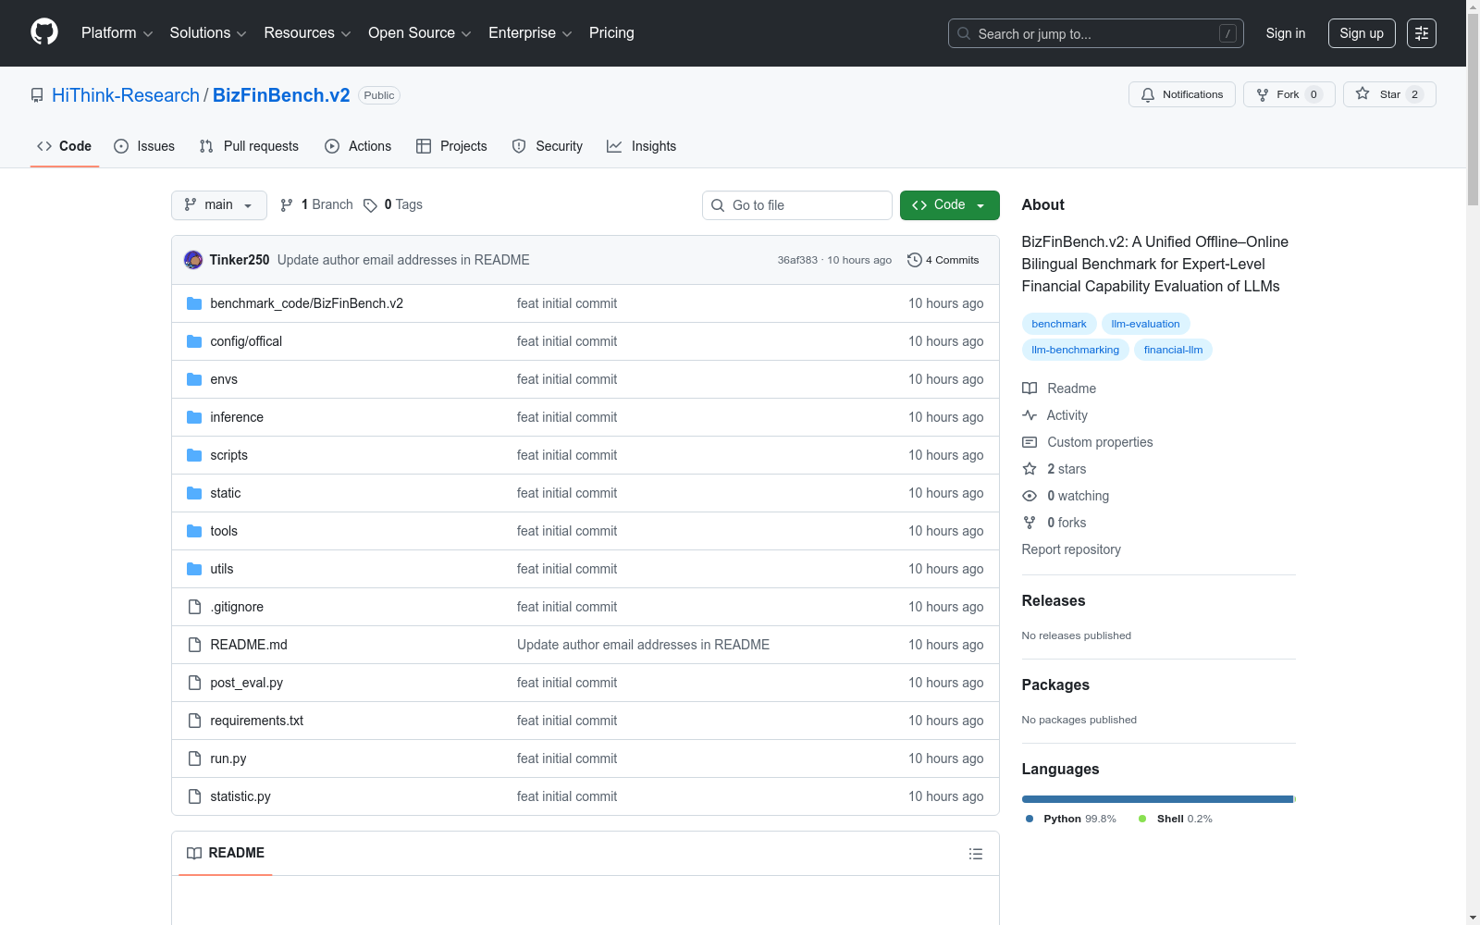
Task: Click the fork icon beside 0 forks
Action: (1030, 523)
